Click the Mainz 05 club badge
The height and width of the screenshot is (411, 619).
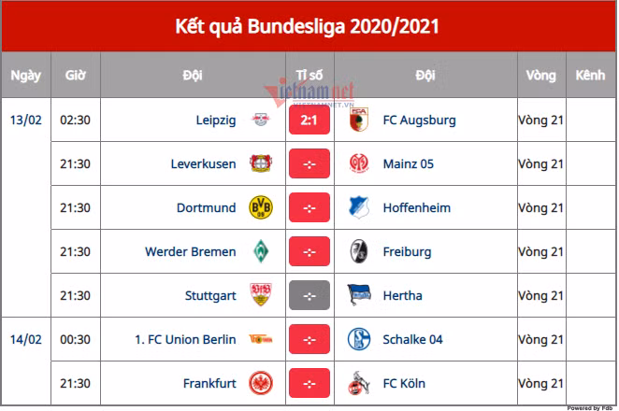click(357, 164)
